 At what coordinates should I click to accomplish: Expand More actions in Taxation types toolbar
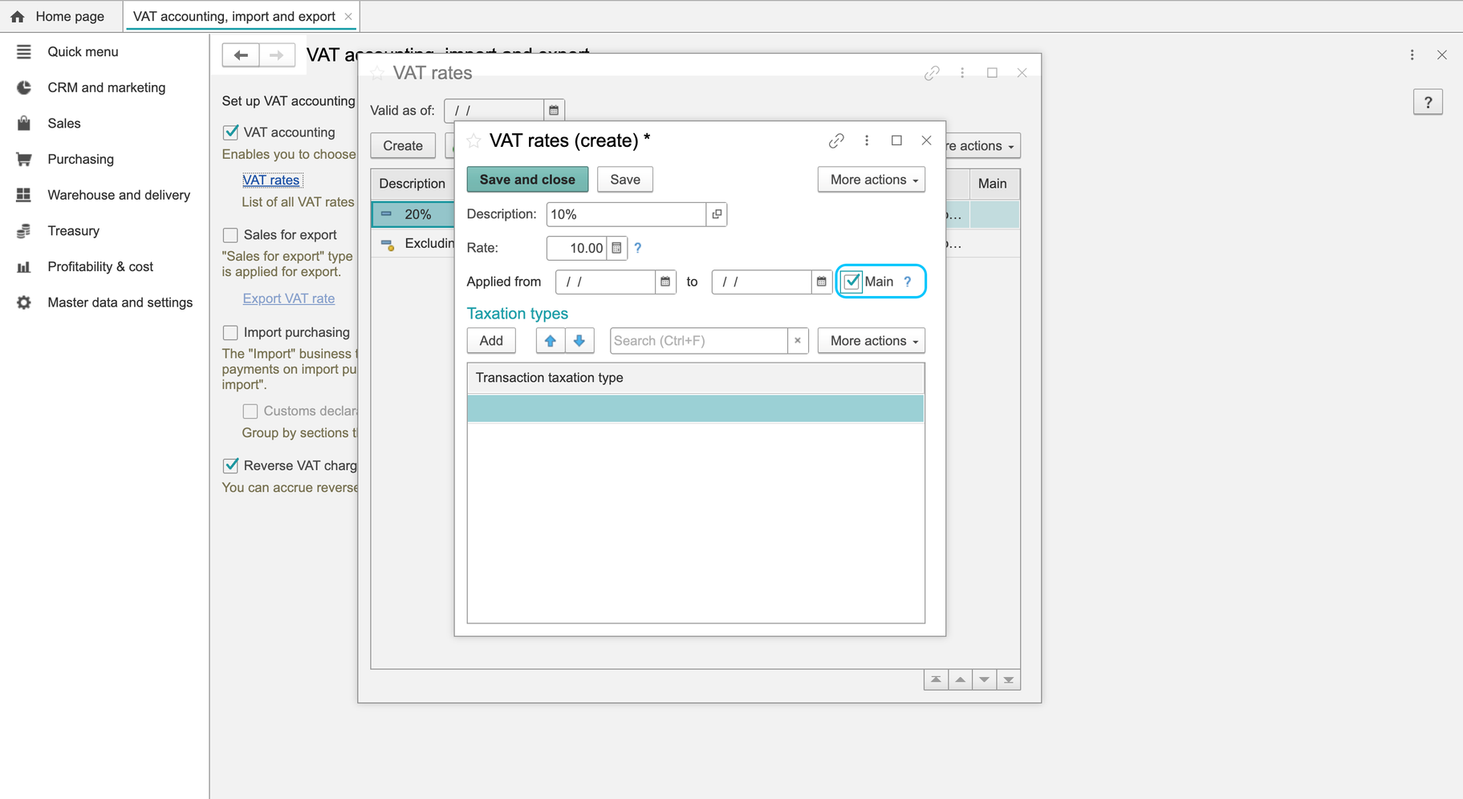(872, 341)
